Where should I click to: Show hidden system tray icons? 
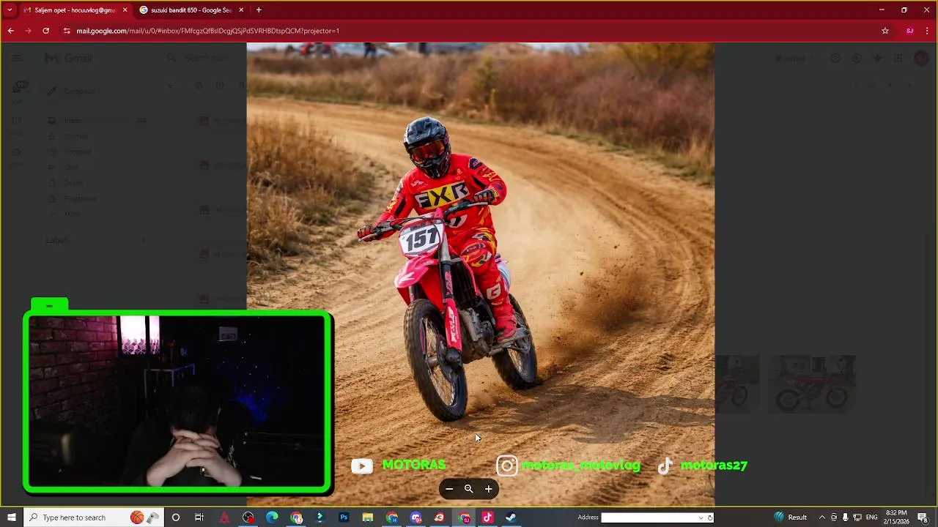pos(821,517)
